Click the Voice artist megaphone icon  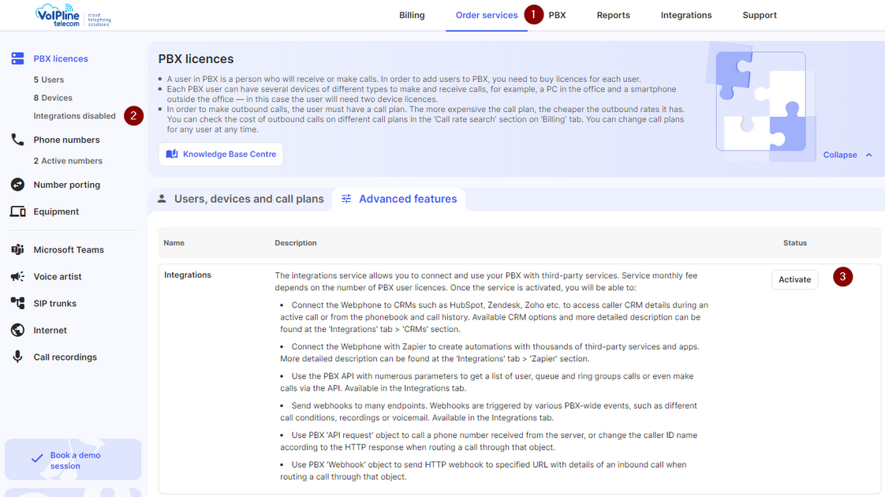pyautogui.click(x=17, y=276)
